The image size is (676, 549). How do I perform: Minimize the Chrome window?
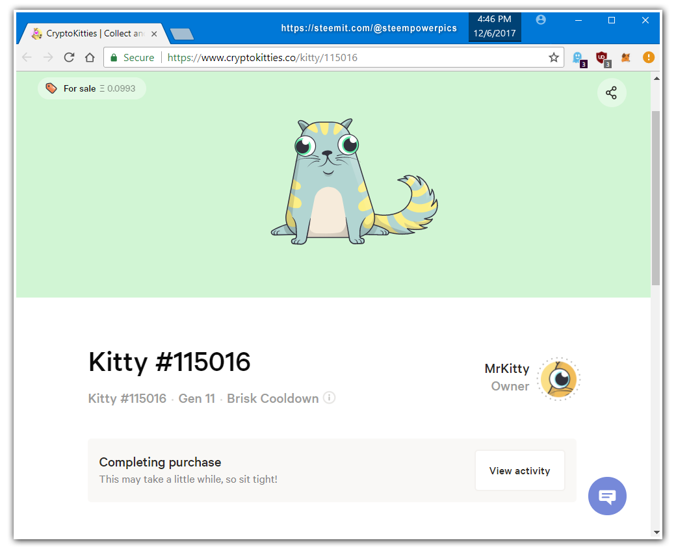(578, 20)
